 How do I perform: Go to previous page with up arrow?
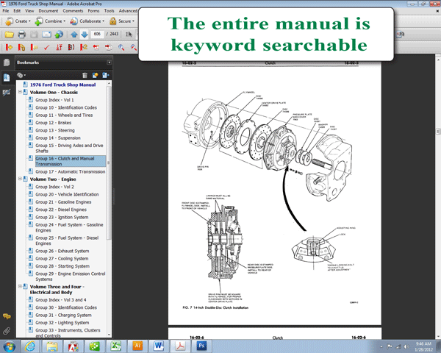tap(74, 35)
